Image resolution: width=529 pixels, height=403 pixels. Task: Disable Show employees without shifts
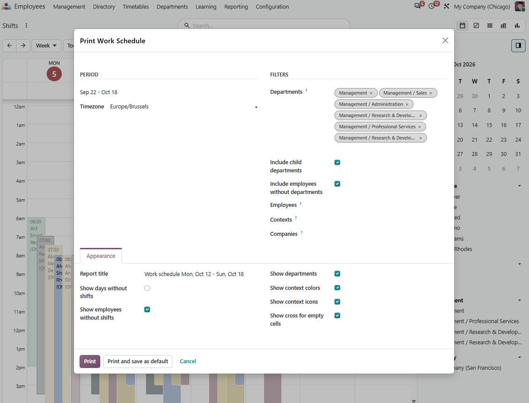pyautogui.click(x=147, y=309)
